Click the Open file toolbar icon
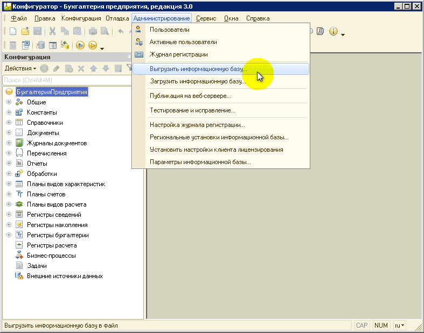The width and height of the screenshot is (424, 333). (x=25, y=31)
